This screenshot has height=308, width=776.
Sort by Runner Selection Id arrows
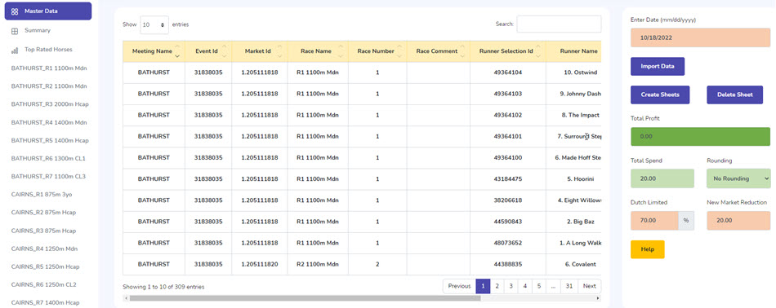(x=538, y=51)
